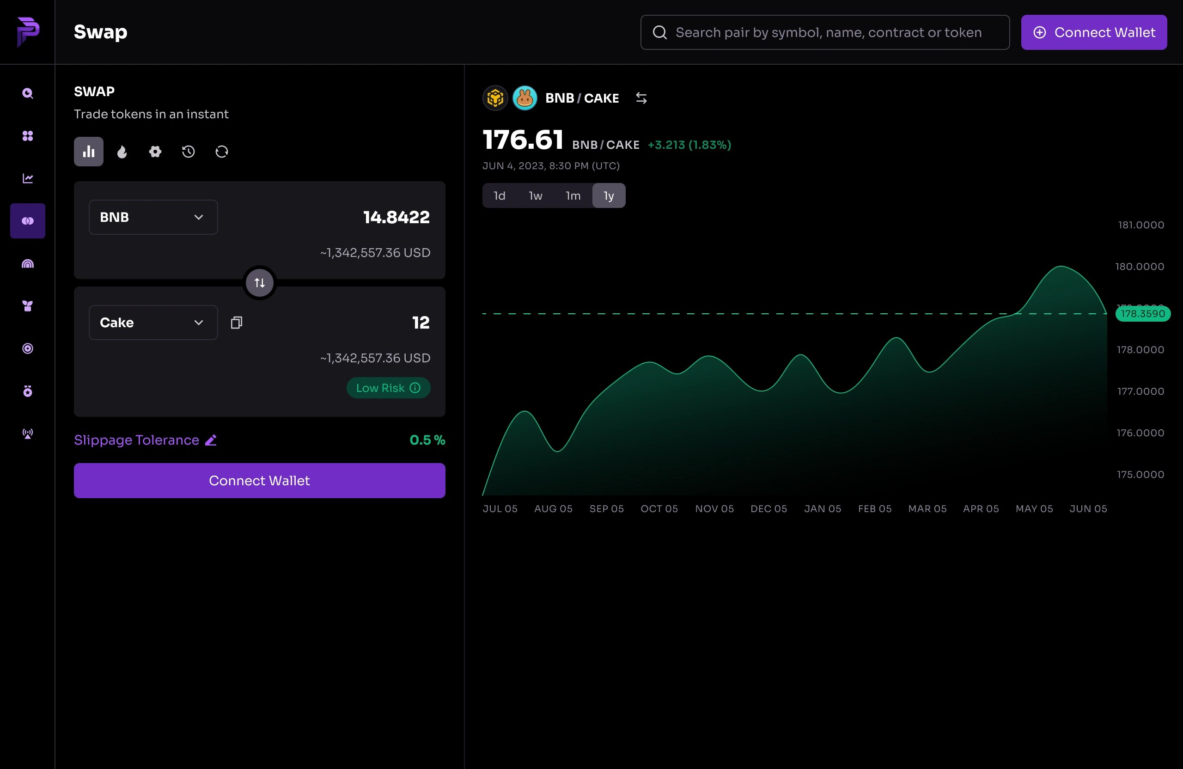Click the refresh circular arrows icon
This screenshot has width=1183, height=769.
pos(222,152)
